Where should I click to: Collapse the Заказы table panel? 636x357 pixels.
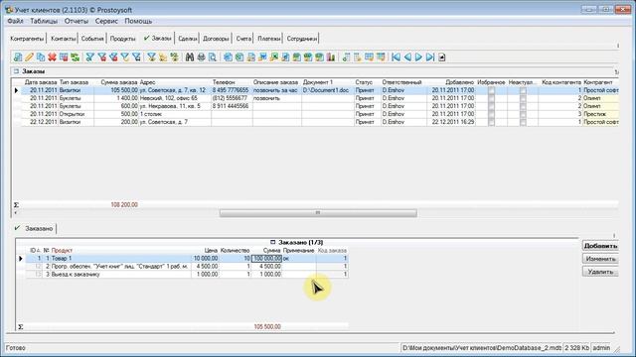tap(16, 71)
